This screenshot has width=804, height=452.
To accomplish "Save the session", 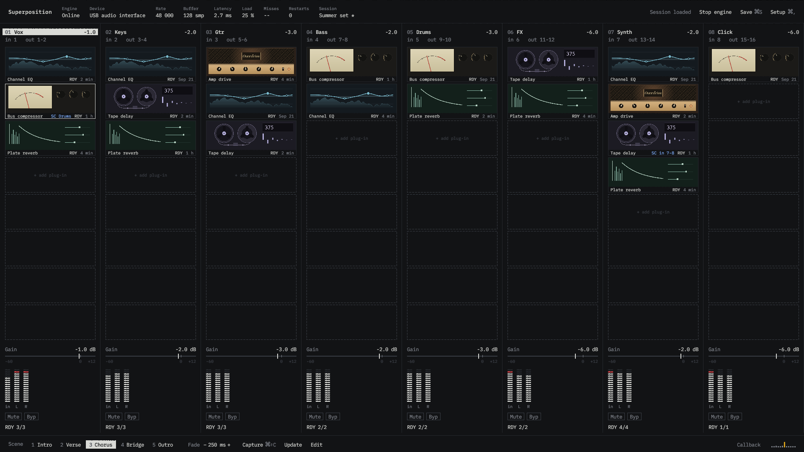I will (x=751, y=12).
